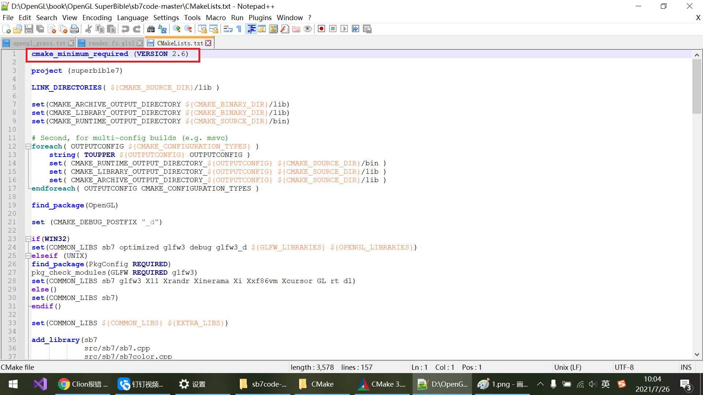The height and width of the screenshot is (395, 703).
Task: Zoom in using the magnifier icon
Action: pos(177,29)
